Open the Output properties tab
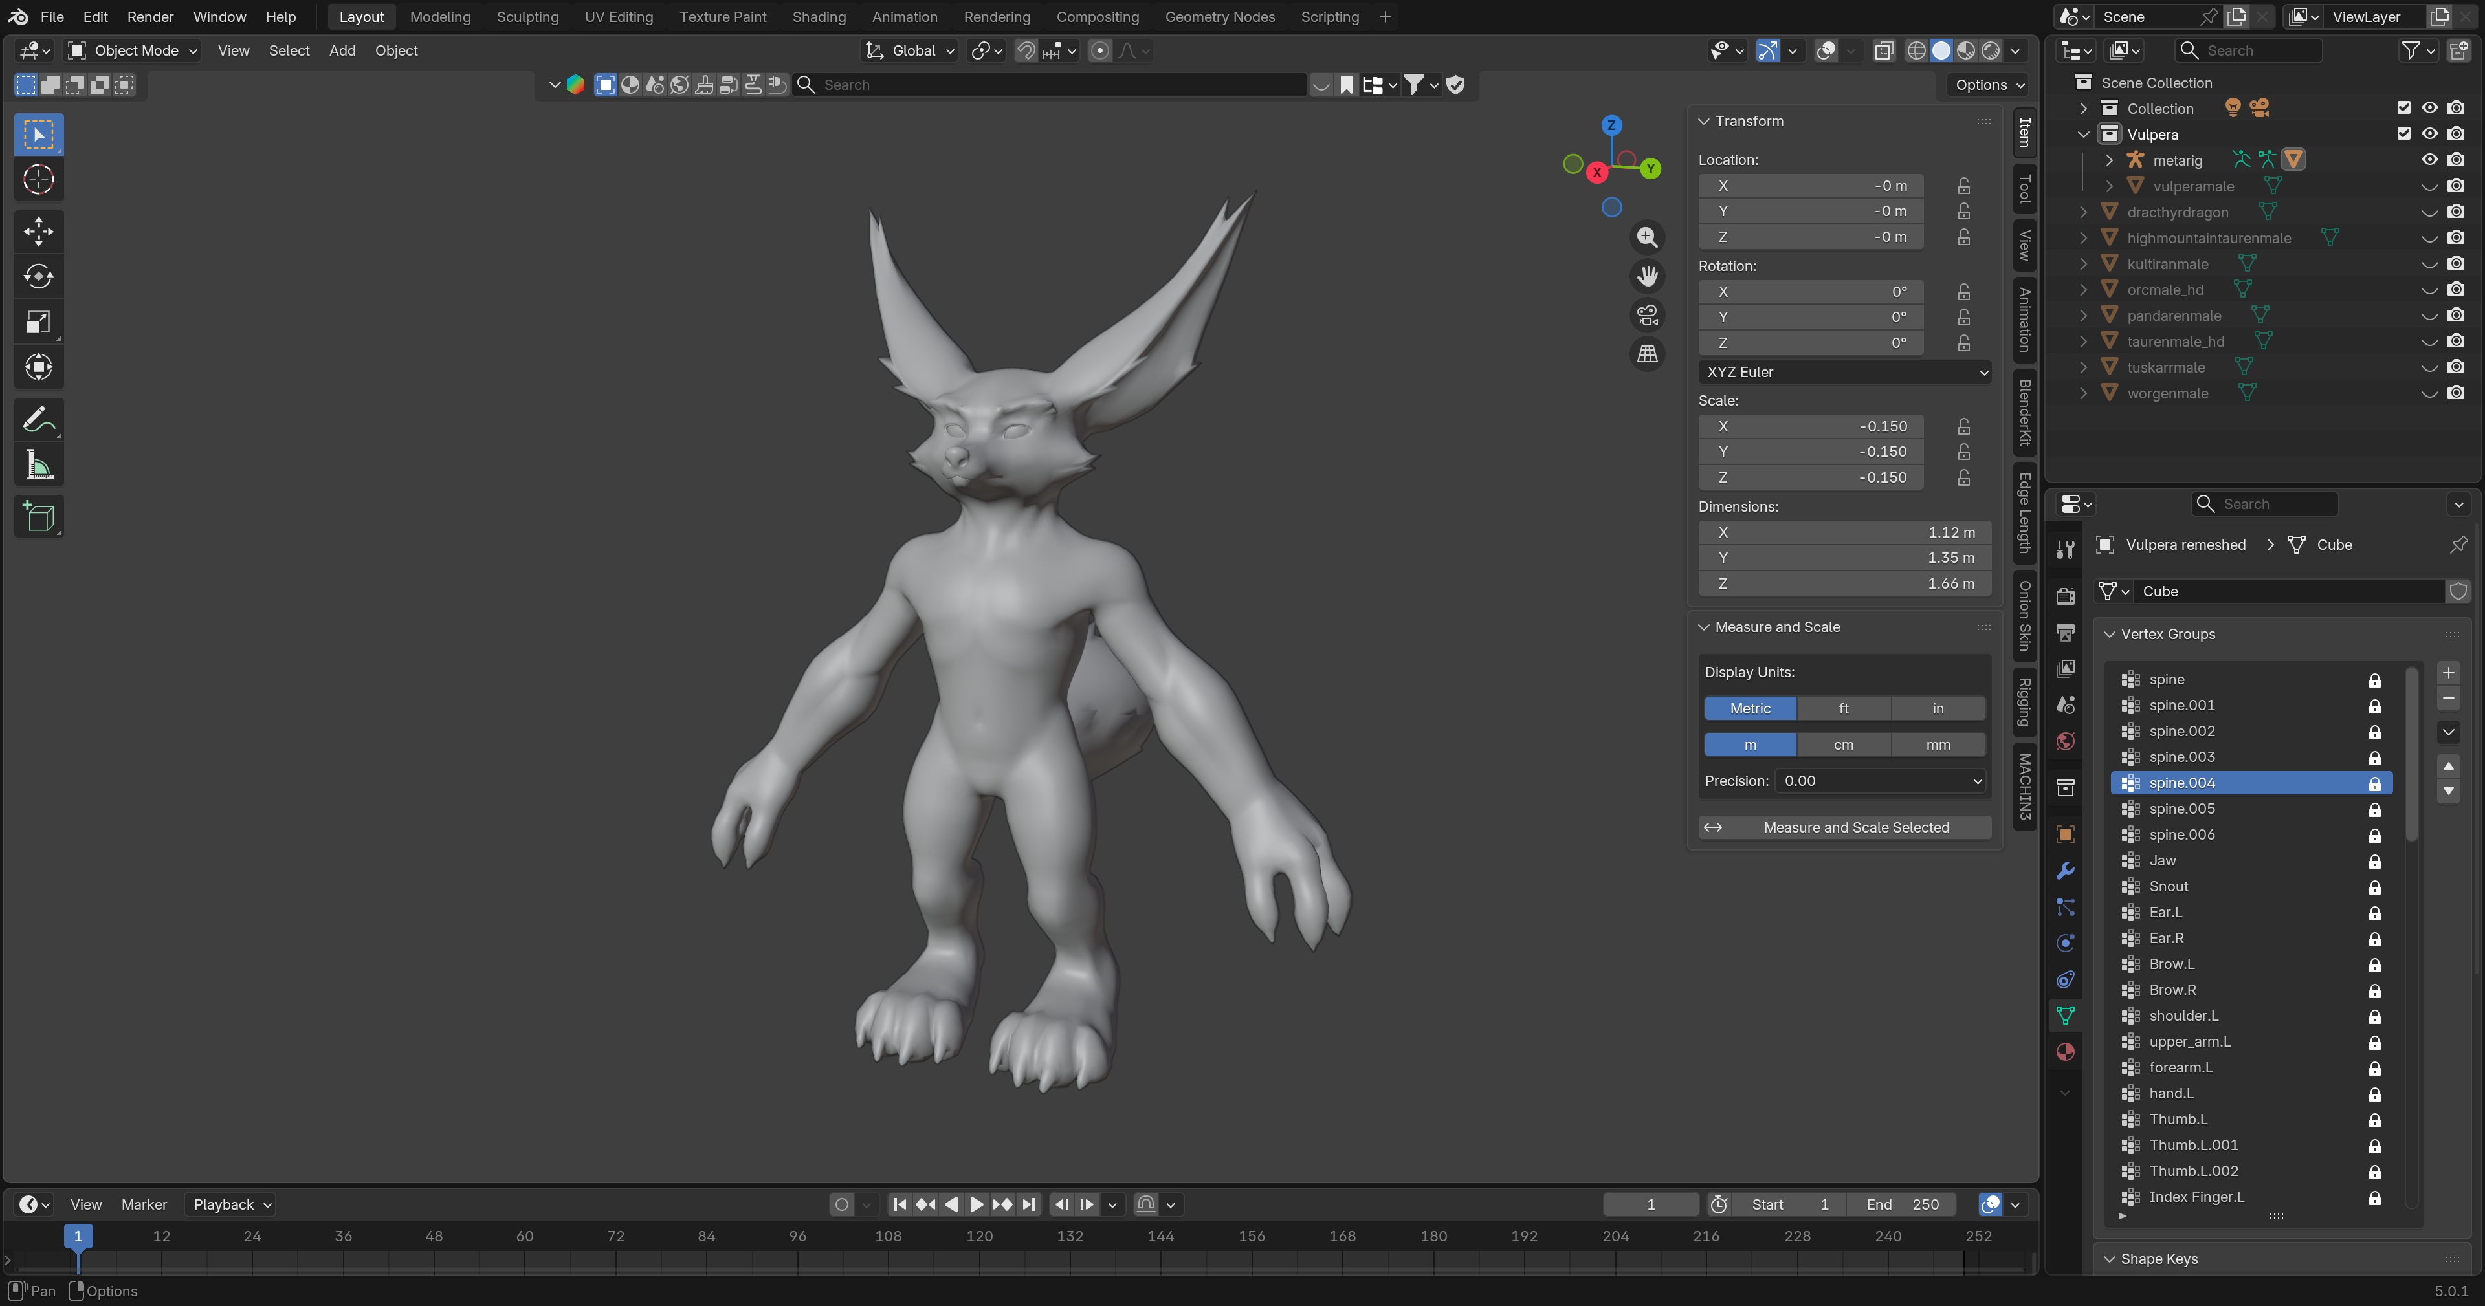 pos(2066,633)
